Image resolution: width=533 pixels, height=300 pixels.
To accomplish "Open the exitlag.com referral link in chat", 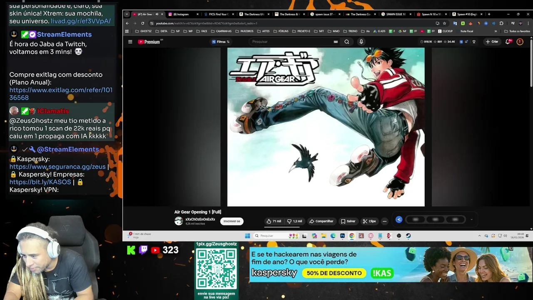I will (x=61, y=94).
